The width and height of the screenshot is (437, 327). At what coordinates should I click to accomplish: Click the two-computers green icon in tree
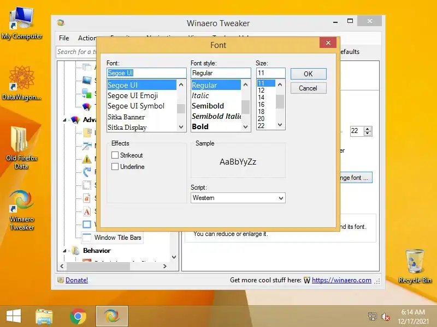[x=87, y=93]
